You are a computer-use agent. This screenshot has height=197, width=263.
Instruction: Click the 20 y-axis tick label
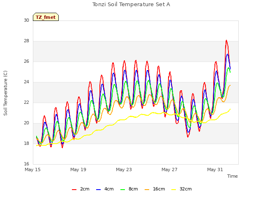26,123
